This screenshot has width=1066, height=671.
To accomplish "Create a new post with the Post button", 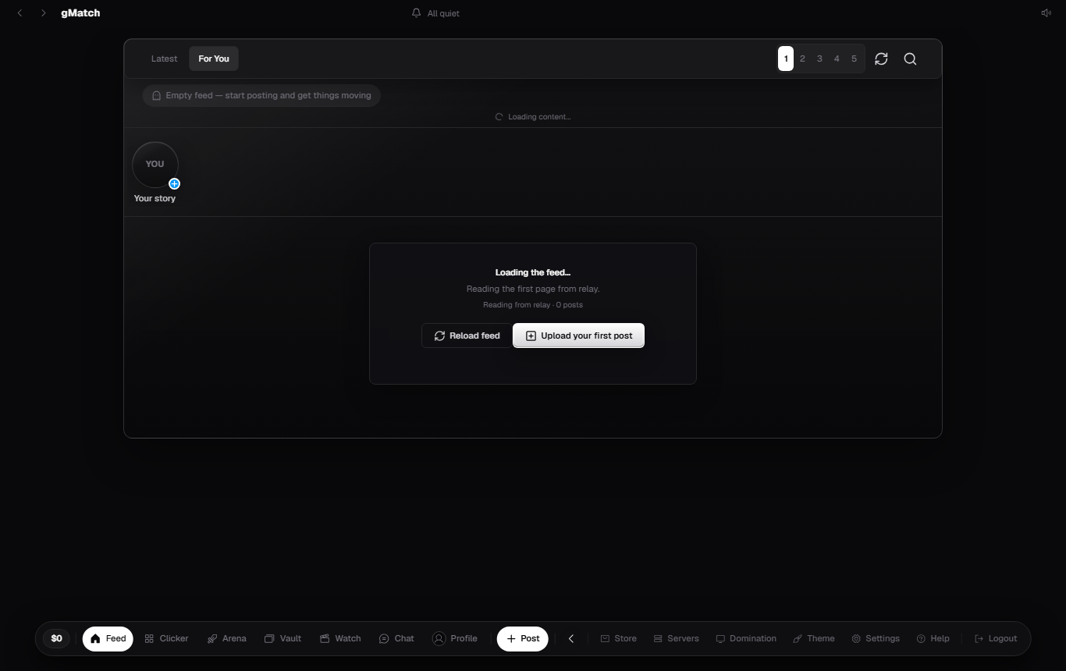I will click(523, 638).
